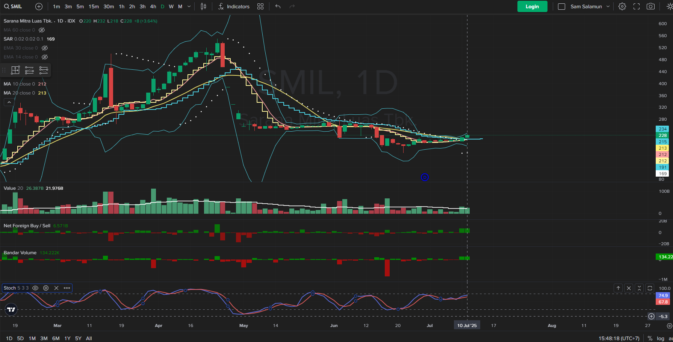673x342 pixels.
Task: Click the middle floating toolbar lines icon
Action: 29,70
